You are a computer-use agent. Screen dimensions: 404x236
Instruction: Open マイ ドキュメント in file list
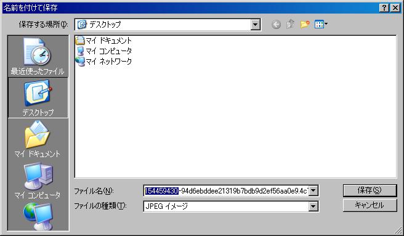(103, 41)
